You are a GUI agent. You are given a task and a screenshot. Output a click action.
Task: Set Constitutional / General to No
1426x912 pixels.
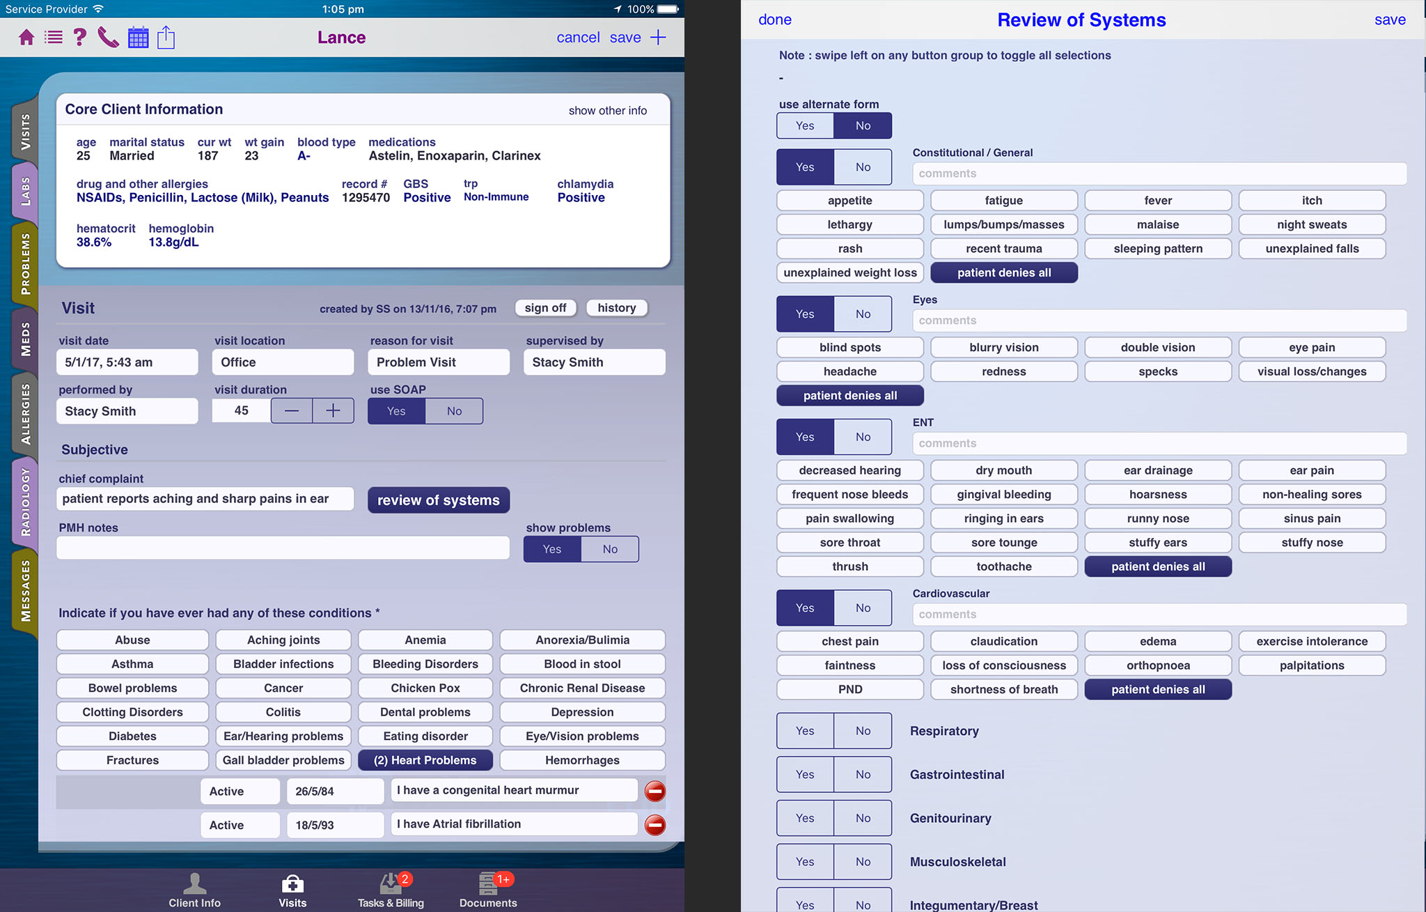(863, 167)
